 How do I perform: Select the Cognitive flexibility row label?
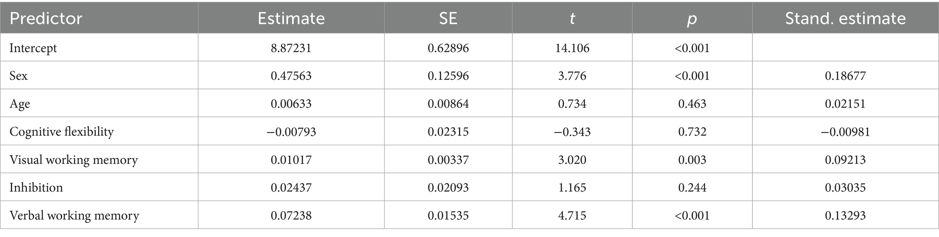pyautogui.click(x=61, y=132)
